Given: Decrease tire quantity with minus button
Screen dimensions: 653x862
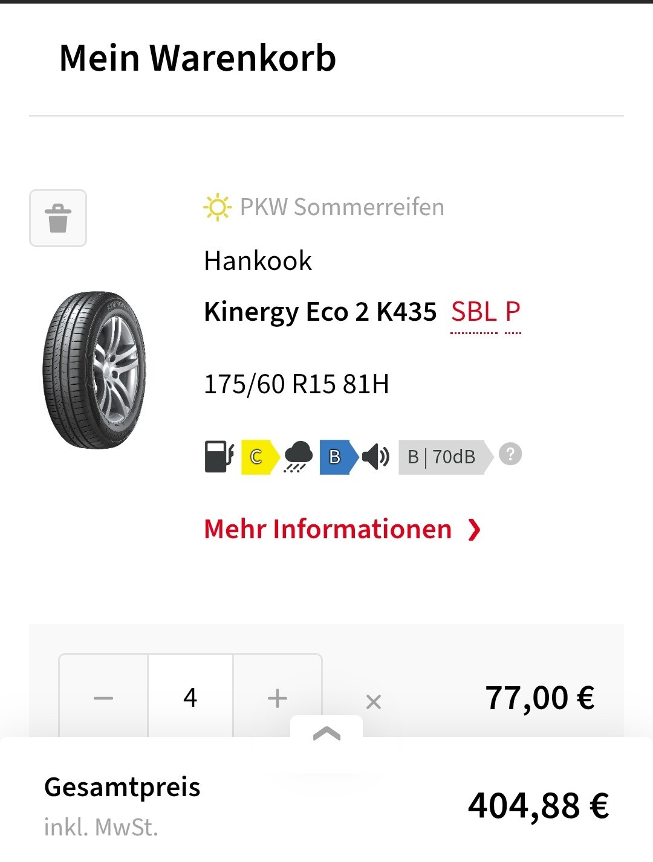Looking at the screenshot, I should [x=103, y=698].
